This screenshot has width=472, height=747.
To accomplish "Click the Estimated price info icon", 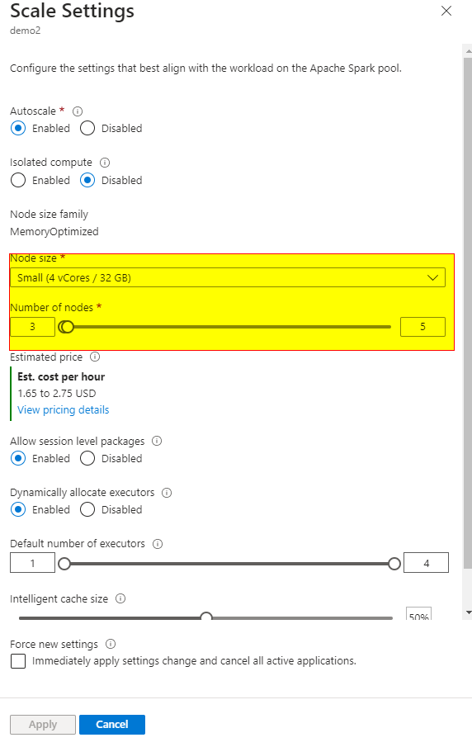I will click(x=95, y=357).
